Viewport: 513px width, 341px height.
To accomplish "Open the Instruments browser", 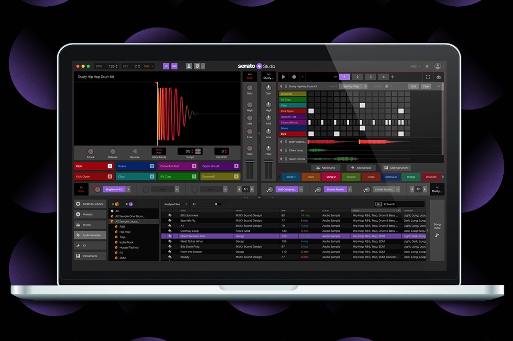I will 90,256.
